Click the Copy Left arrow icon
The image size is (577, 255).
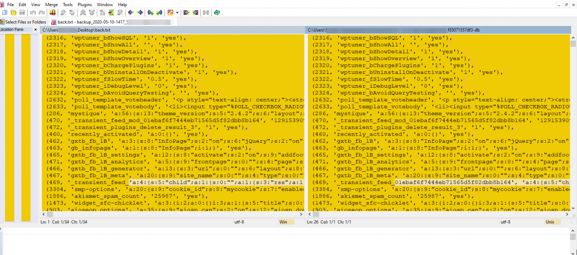click(x=140, y=12)
